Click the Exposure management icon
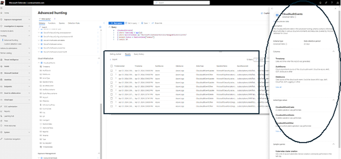 pyautogui.click(x=2, y=20)
